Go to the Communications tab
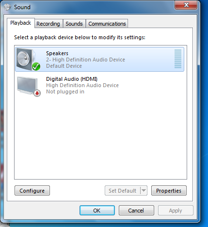 pos(107,24)
